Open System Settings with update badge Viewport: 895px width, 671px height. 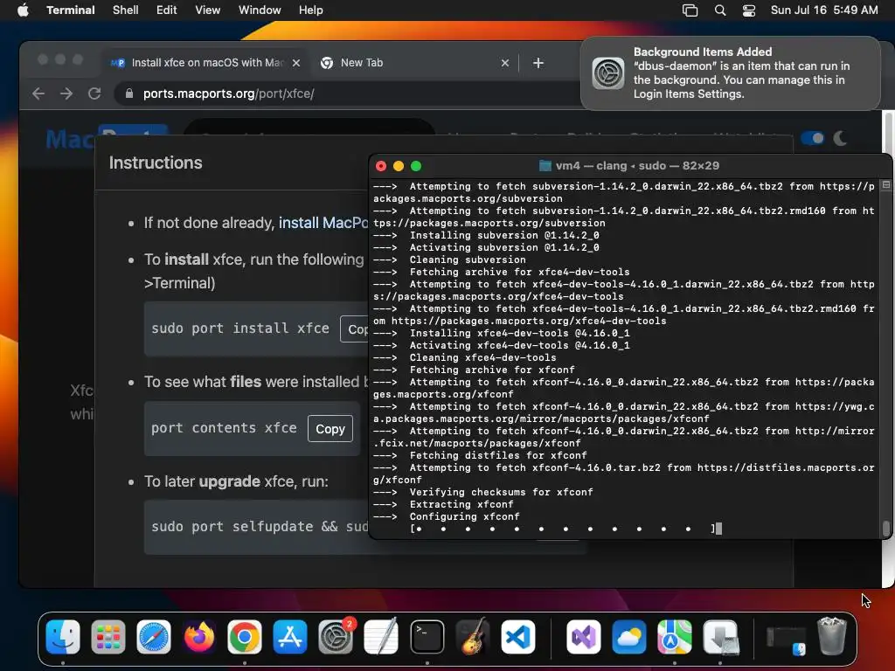(x=336, y=637)
